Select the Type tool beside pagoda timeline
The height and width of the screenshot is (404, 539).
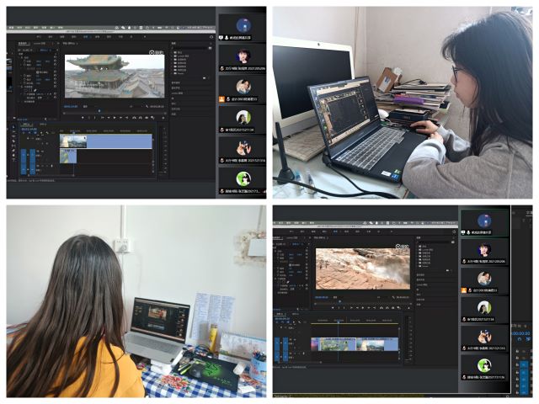(x=13, y=159)
